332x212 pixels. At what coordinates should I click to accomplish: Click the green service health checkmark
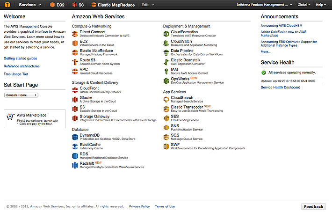(x=264, y=73)
